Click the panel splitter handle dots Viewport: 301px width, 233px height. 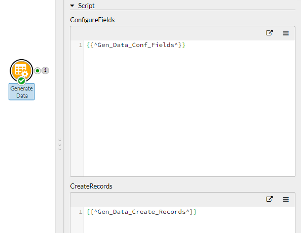tap(60, 145)
